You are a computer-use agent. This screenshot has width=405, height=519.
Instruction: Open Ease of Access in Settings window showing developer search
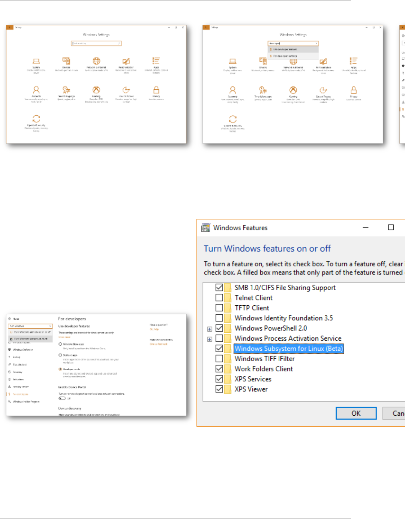[x=323, y=94]
